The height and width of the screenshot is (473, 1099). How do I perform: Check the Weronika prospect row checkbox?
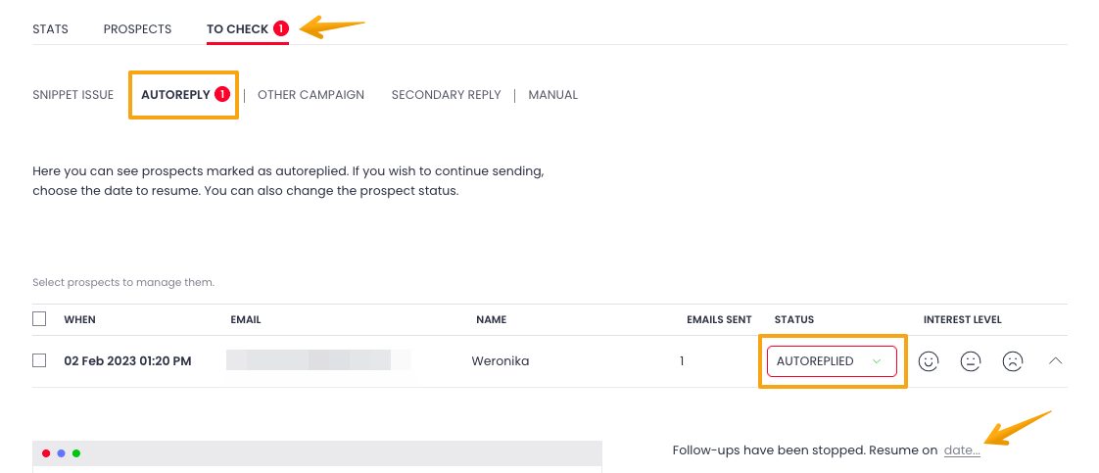[x=39, y=360]
